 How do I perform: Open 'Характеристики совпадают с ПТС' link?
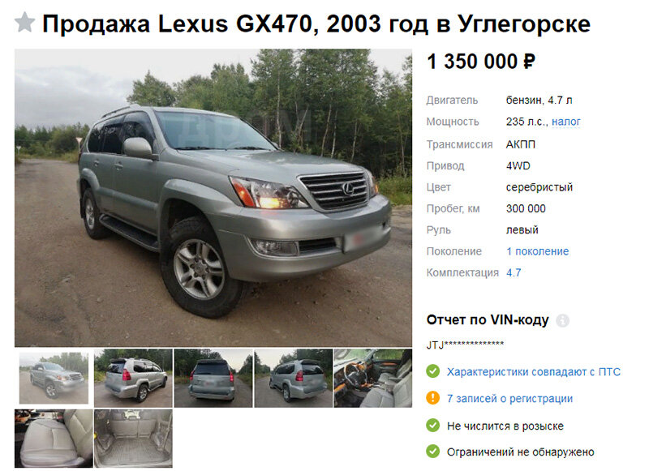tap(534, 372)
